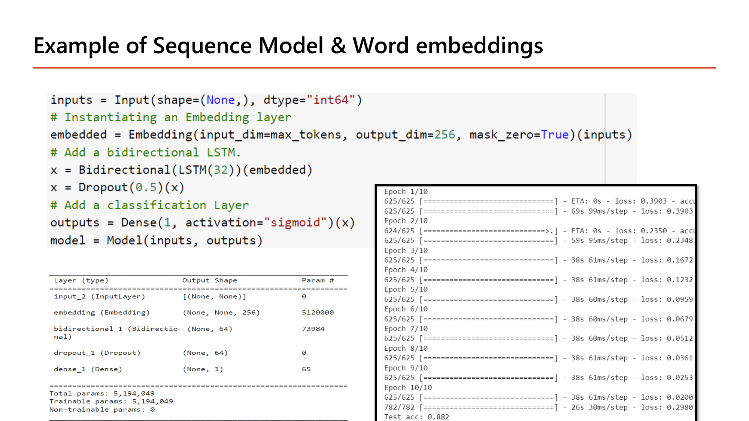Screen dimensions: 749x421
Task: Click the embedding param count '5120000'
Action: [318, 312]
